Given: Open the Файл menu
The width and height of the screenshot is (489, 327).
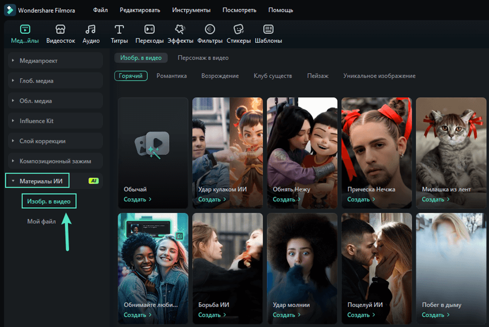Looking at the screenshot, I should pos(100,10).
